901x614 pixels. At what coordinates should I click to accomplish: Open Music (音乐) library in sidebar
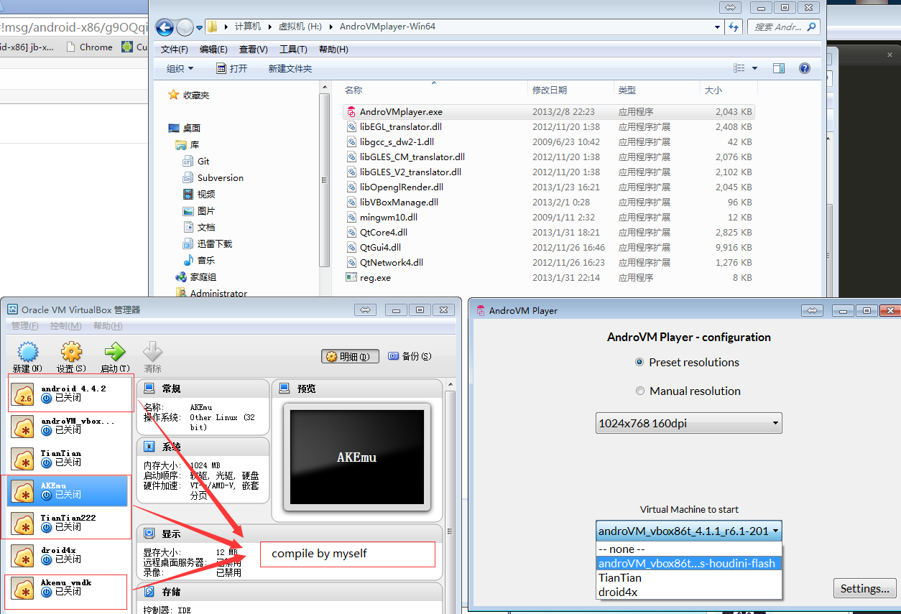199,260
